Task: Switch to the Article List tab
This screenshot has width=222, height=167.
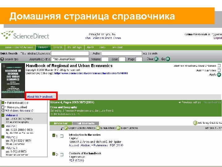Action: [x=61, y=123]
